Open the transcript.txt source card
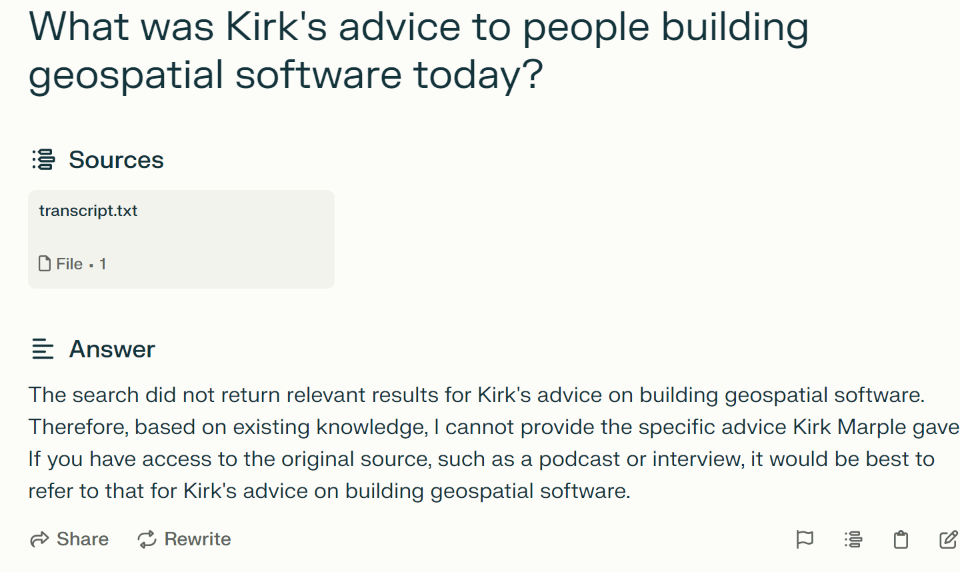The height and width of the screenshot is (572, 960). point(181,239)
